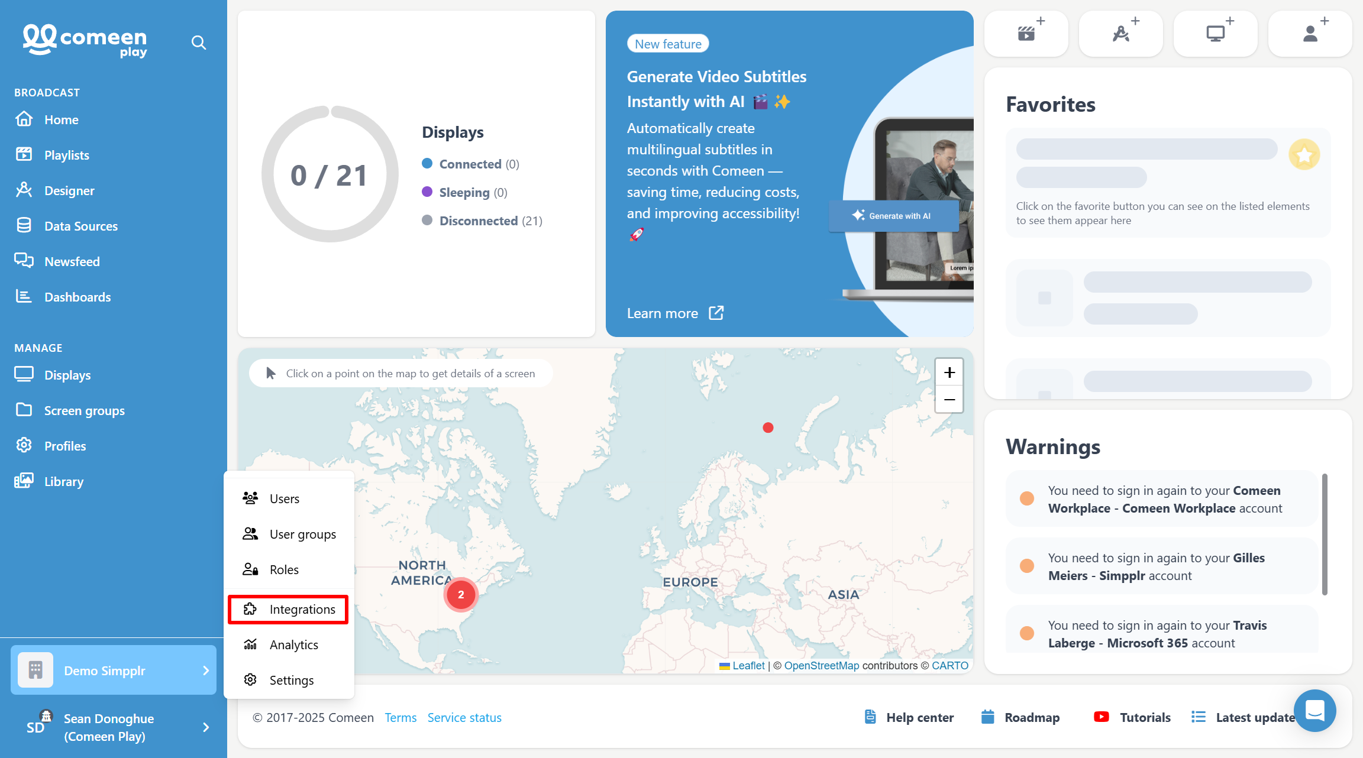Click the Roles user-lock icon
The height and width of the screenshot is (758, 1363).
tap(250, 569)
